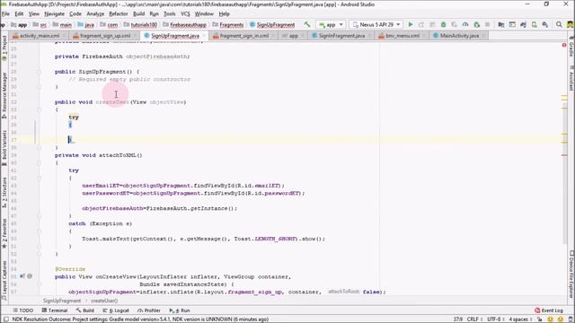Image resolution: width=575 pixels, height=323 pixels.
Task: Open the Refactor menu
Action: [118, 14]
